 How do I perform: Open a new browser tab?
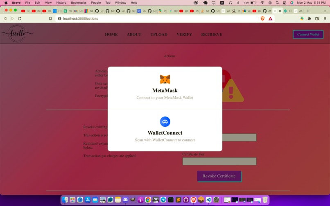(x=308, y=11)
